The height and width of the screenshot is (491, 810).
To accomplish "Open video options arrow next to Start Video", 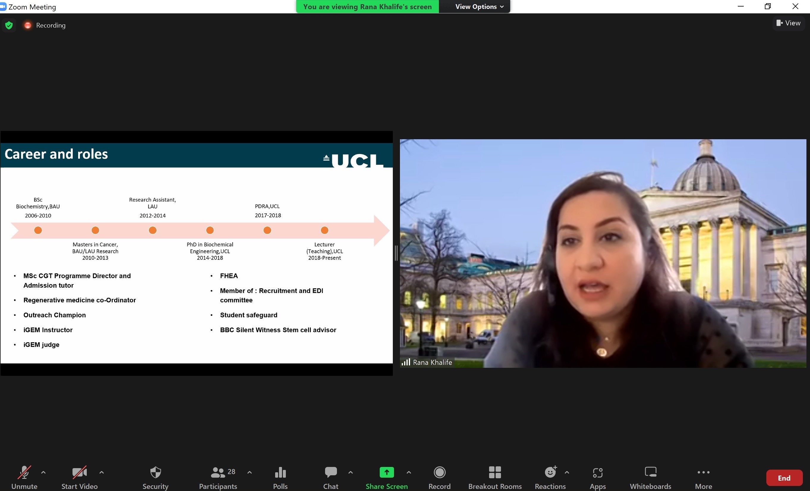I will pyautogui.click(x=102, y=472).
